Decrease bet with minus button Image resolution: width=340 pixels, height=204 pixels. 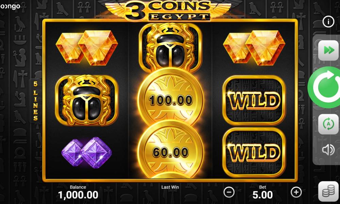229,192
